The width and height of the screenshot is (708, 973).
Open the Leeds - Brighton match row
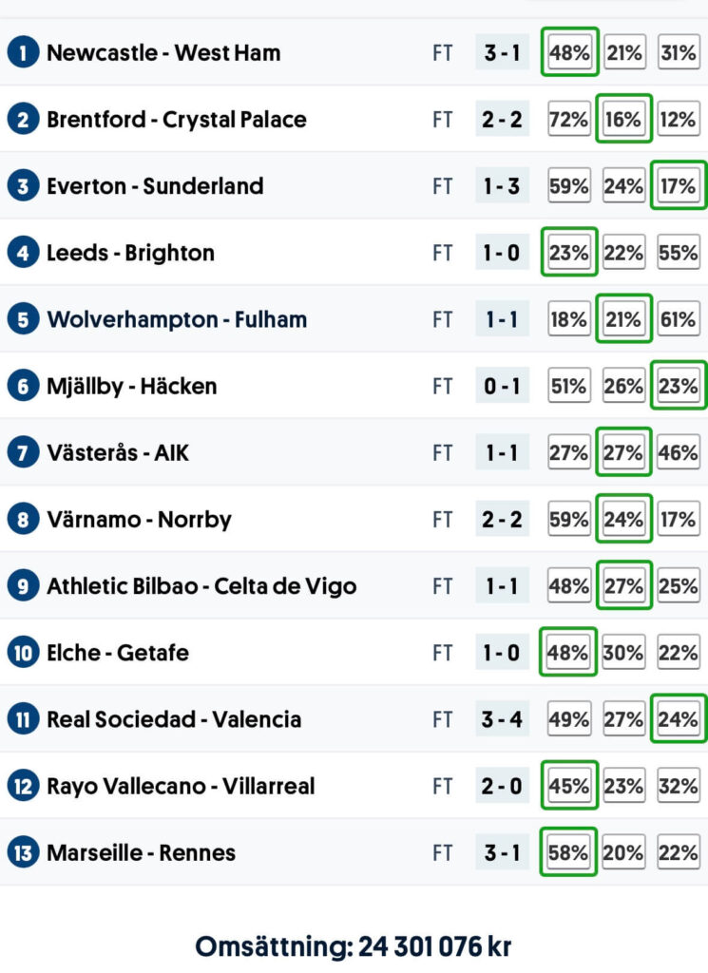[x=354, y=253]
